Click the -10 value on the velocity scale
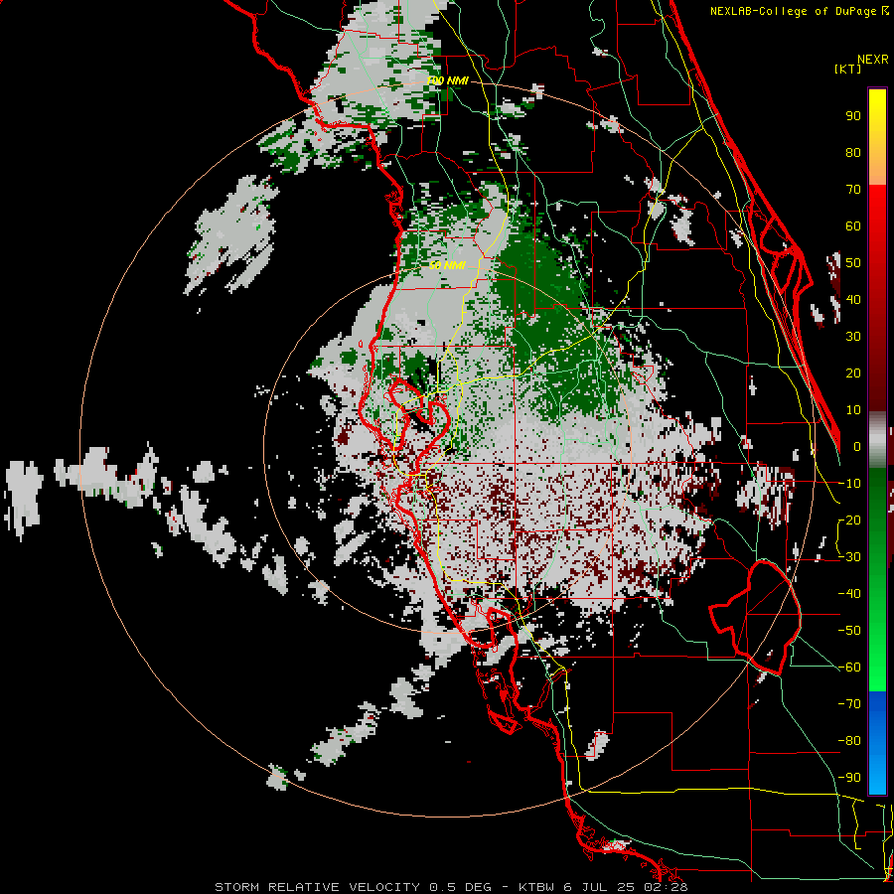Viewport: 894px width, 894px height. (849, 484)
